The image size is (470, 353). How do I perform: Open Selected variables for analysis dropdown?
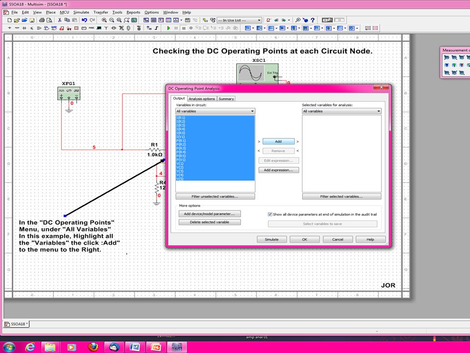tap(342, 111)
